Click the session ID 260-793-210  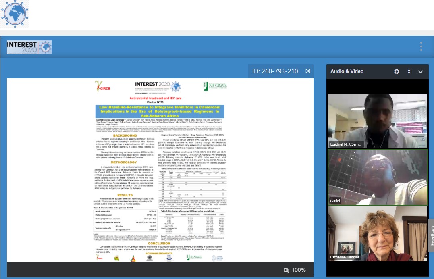pyautogui.click(x=275, y=71)
